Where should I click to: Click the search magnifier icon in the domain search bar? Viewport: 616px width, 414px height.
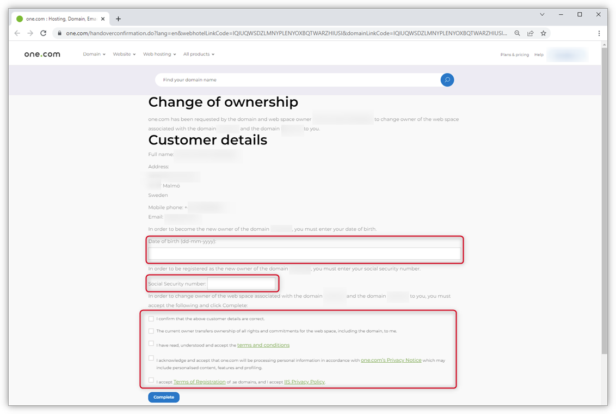(x=447, y=80)
